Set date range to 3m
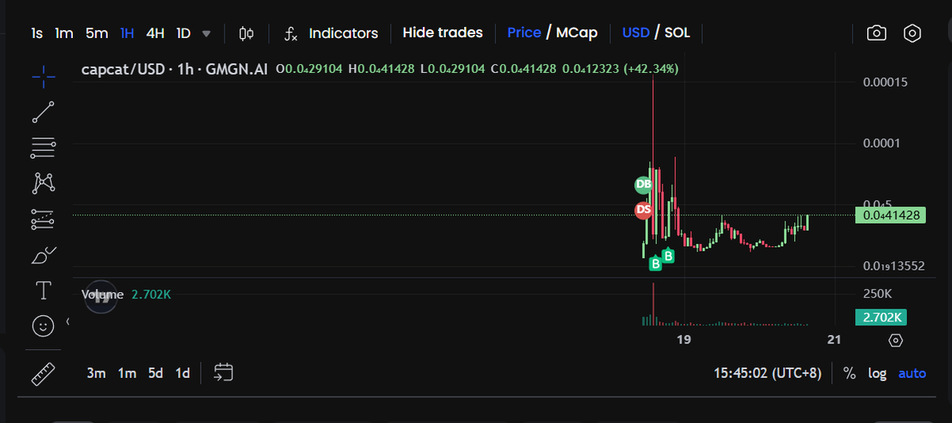The width and height of the screenshot is (952, 423). click(x=97, y=373)
